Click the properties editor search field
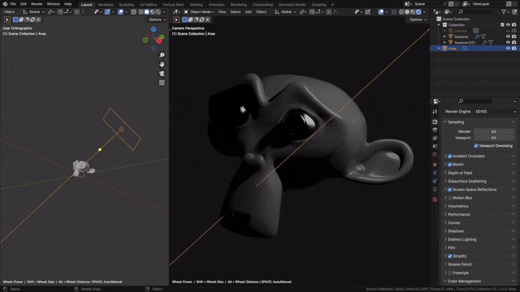Viewport: 520px width, 292px height. point(475,101)
